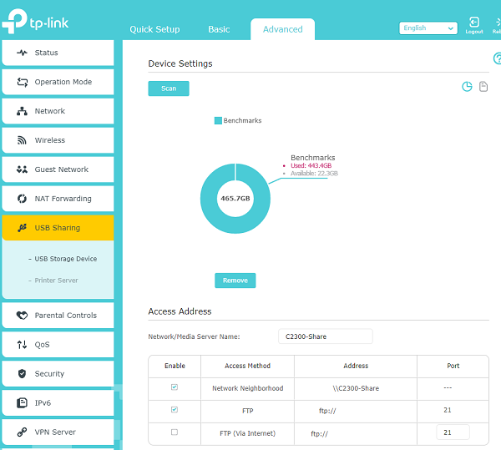The height and width of the screenshot is (450, 501).
Task: Switch to list view document icon
Action: tap(483, 87)
